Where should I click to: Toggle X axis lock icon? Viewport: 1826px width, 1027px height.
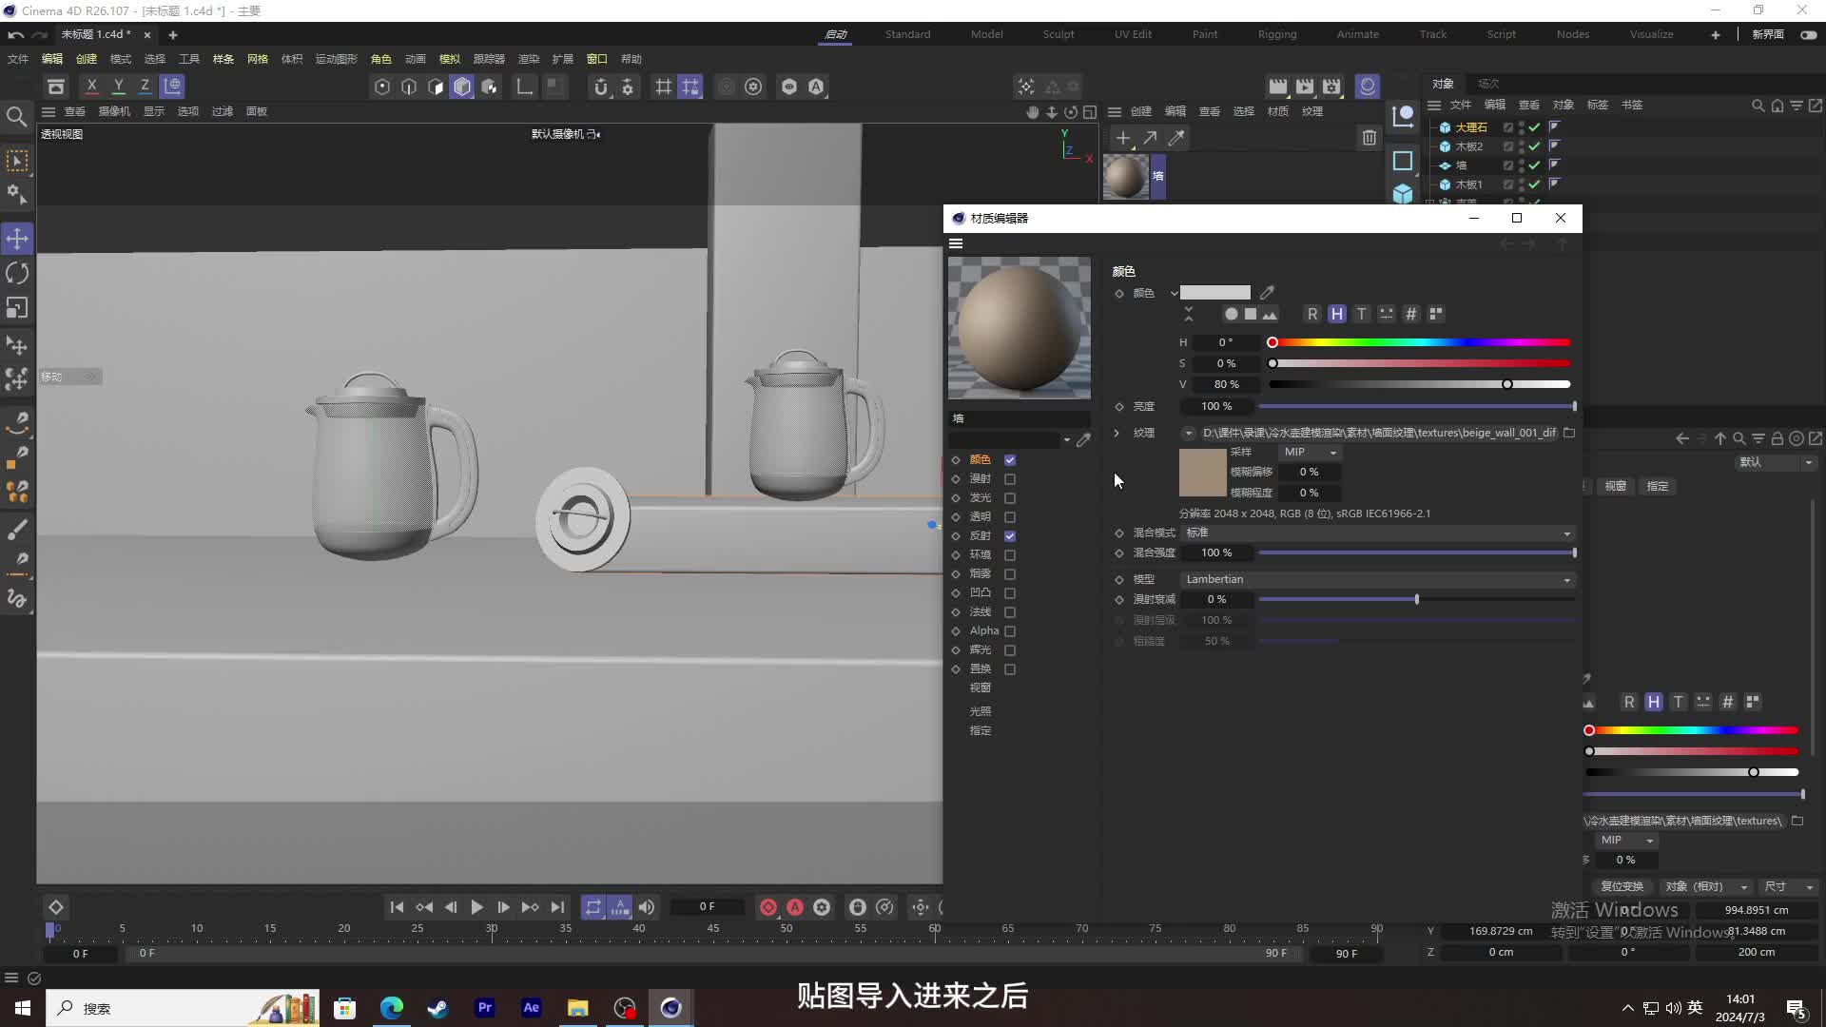click(x=91, y=87)
